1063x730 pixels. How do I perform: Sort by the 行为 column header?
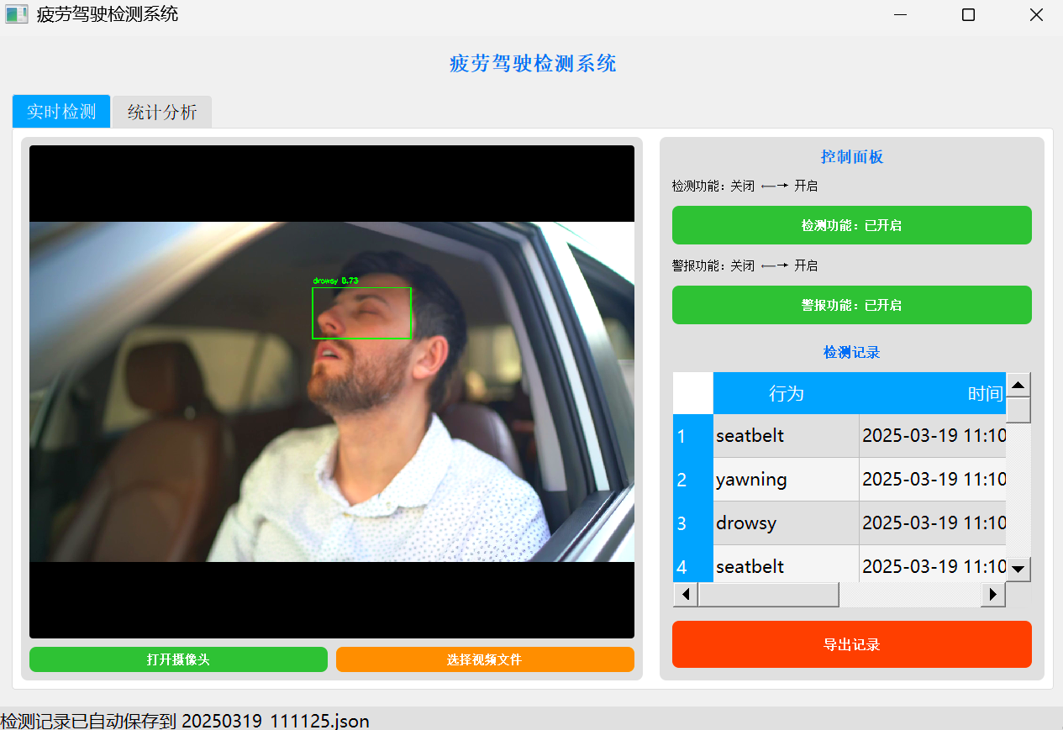tap(786, 393)
